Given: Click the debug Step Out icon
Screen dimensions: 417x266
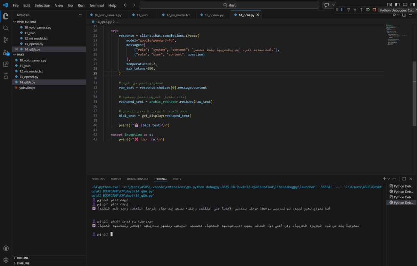Looking at the screenshot, I should pyautogui.click(x=361, y=10).
